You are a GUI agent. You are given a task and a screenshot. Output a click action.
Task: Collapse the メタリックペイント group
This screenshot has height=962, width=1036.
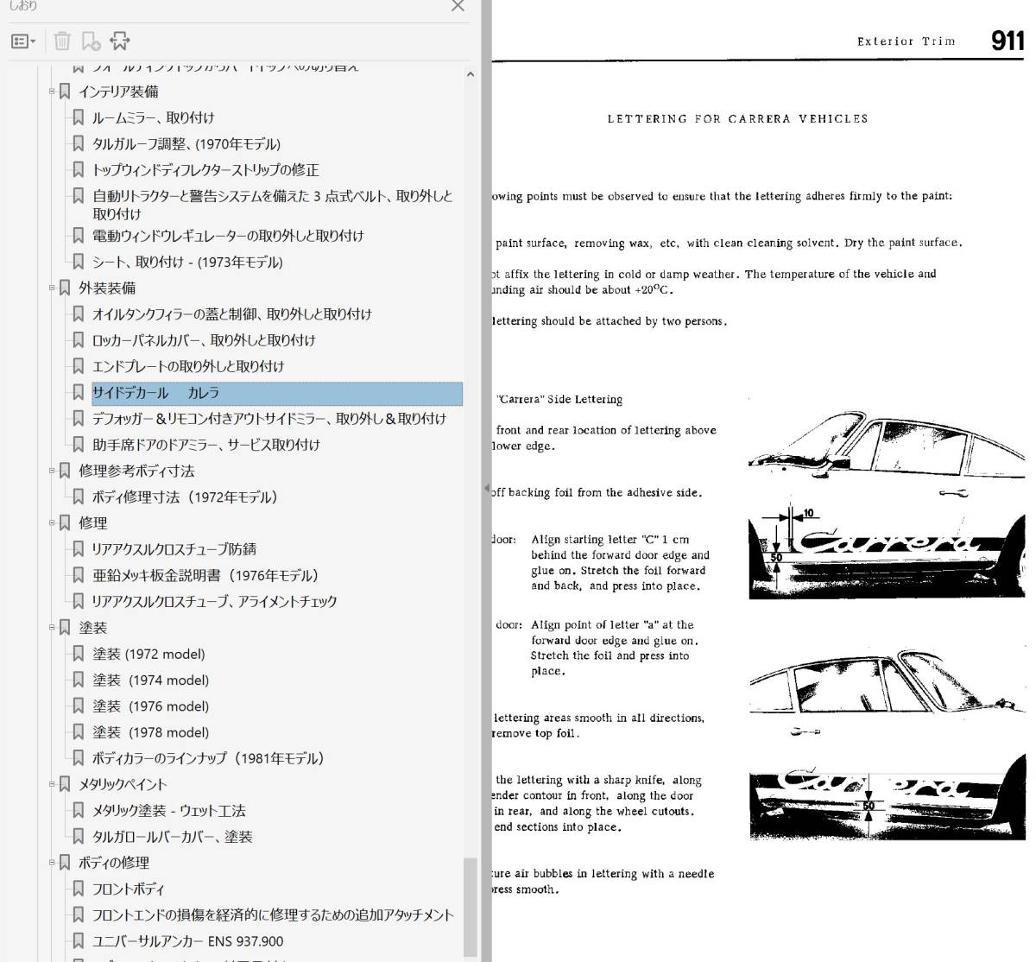[x=52, y=784]
